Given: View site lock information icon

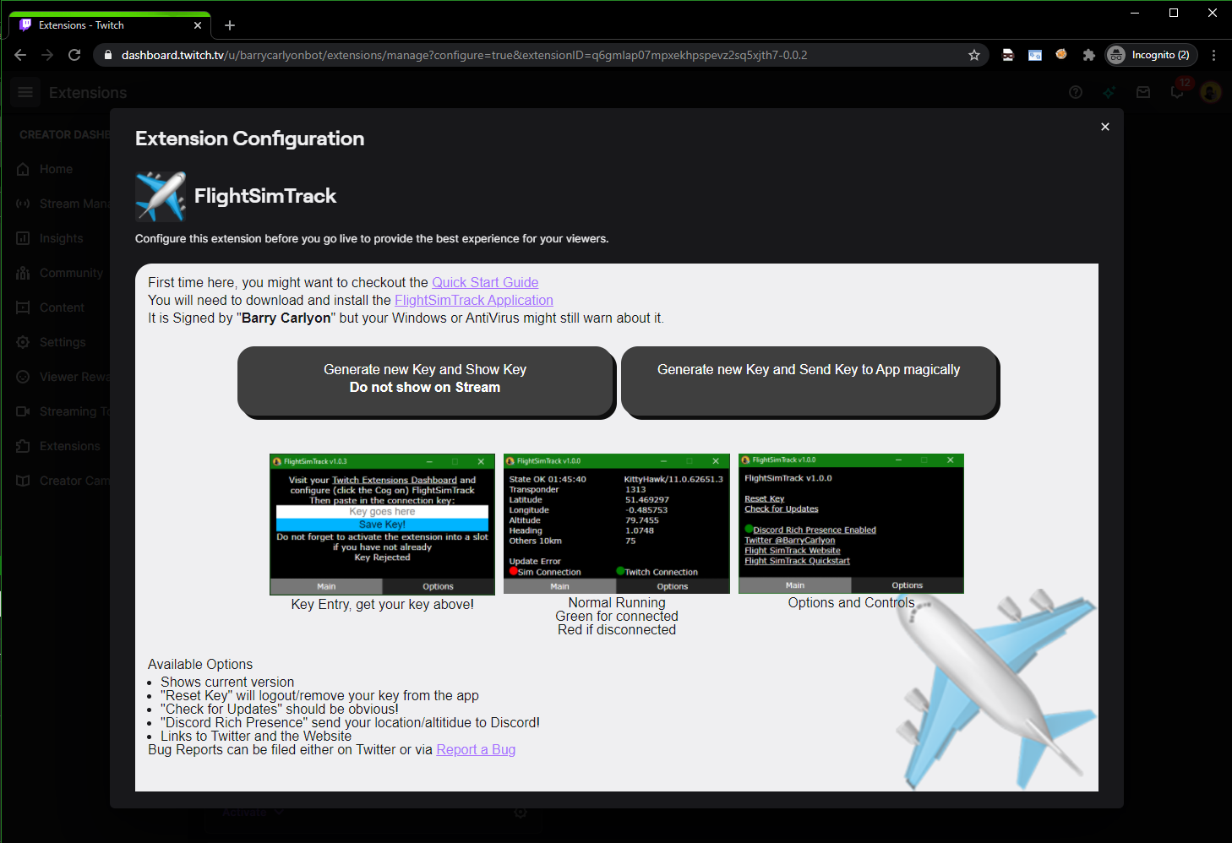Looking at the screenshot, I should coord(107,55).
